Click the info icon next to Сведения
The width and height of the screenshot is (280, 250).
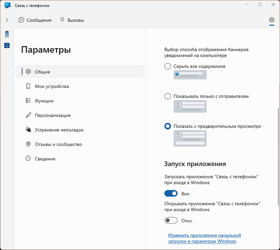click(28, 158)
